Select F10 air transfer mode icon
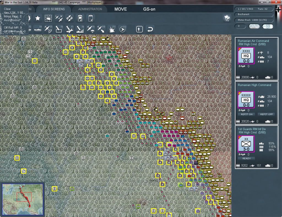 (101, 29)
